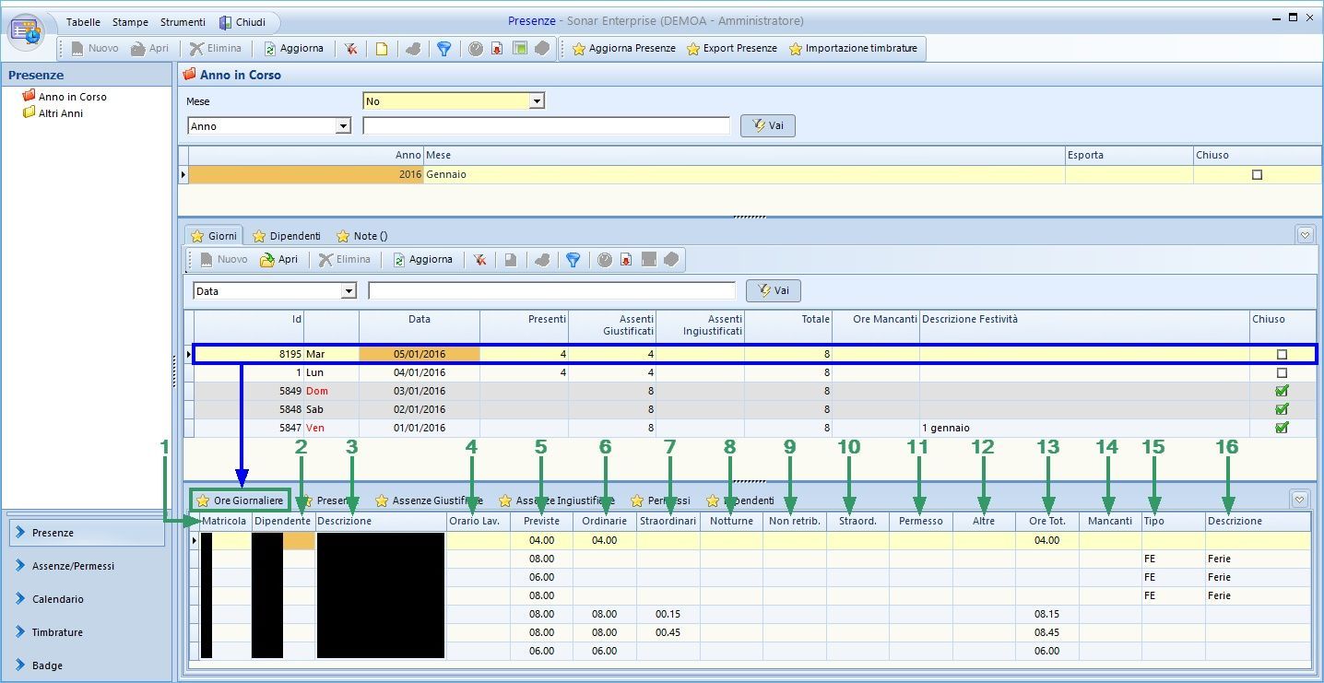Open the Mese dropdown showing No
The width and height of the screenshot is (1324, 683).
[537, 101]
